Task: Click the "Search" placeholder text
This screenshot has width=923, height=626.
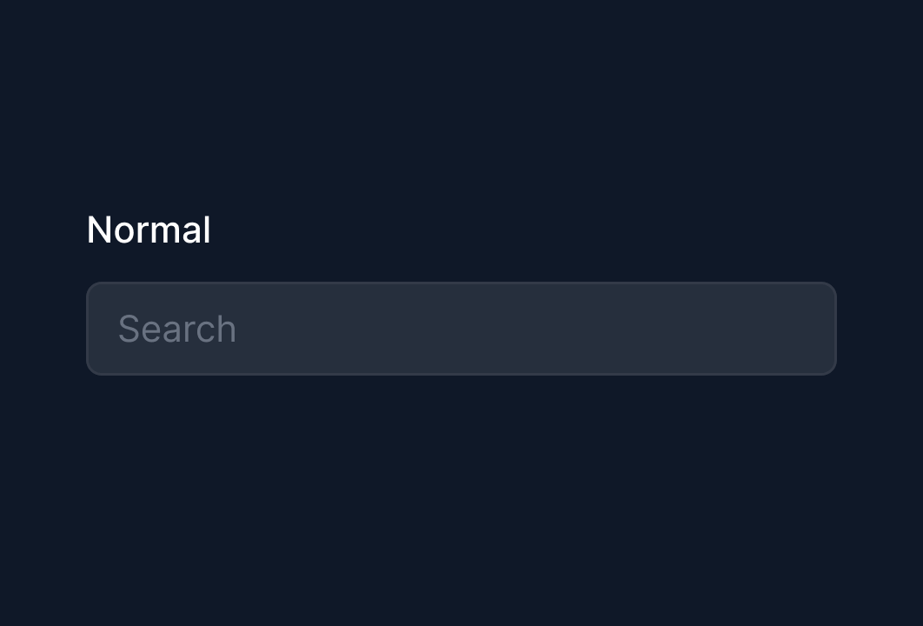Action: coord(177,329)
